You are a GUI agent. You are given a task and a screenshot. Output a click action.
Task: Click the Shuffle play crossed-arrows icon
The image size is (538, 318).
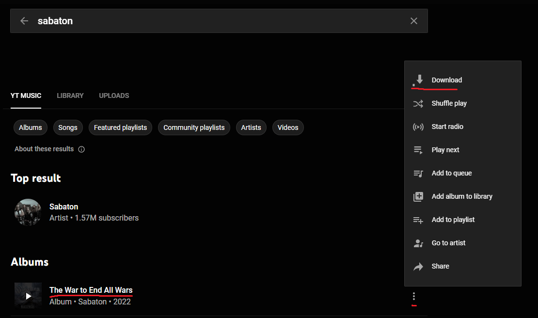pyautogui.click(x=418, y=104)
